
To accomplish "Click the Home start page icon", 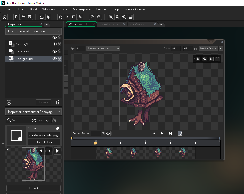I will (4, 17).
